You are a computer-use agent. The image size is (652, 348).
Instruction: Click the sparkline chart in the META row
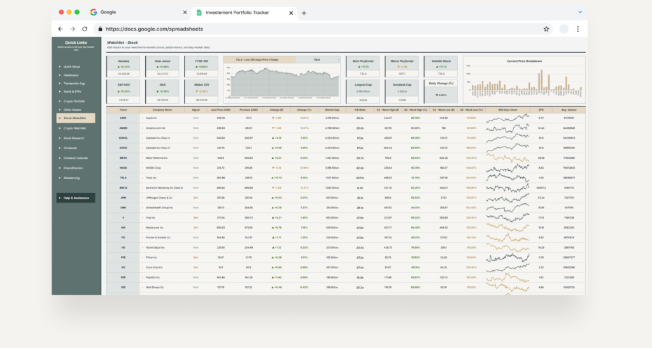[507, 158]
